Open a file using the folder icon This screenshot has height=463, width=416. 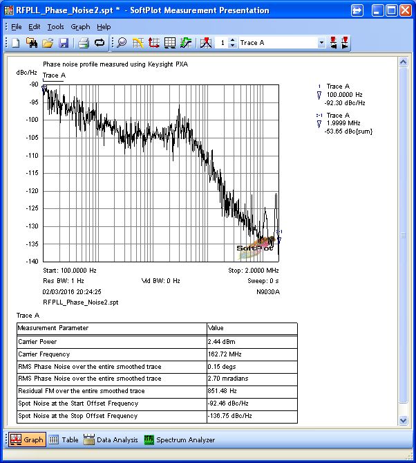click(x=48, y=43)
